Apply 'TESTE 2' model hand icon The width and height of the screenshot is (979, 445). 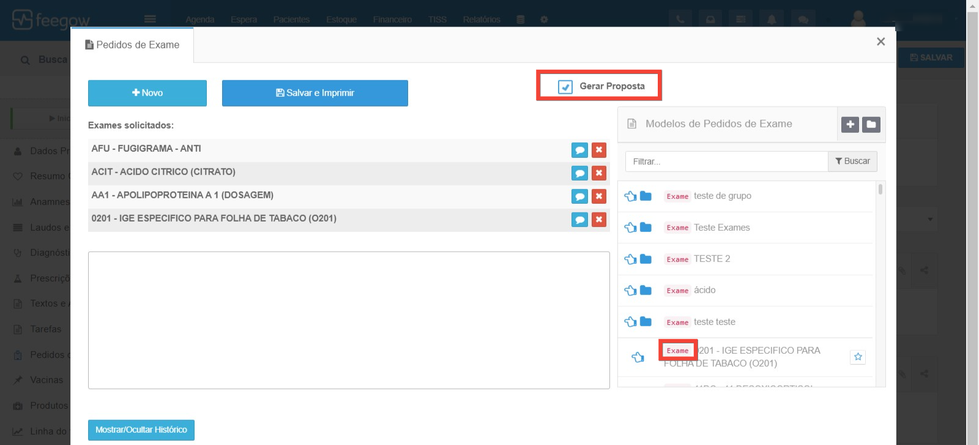pyautogui.click(x=630, y=260)
